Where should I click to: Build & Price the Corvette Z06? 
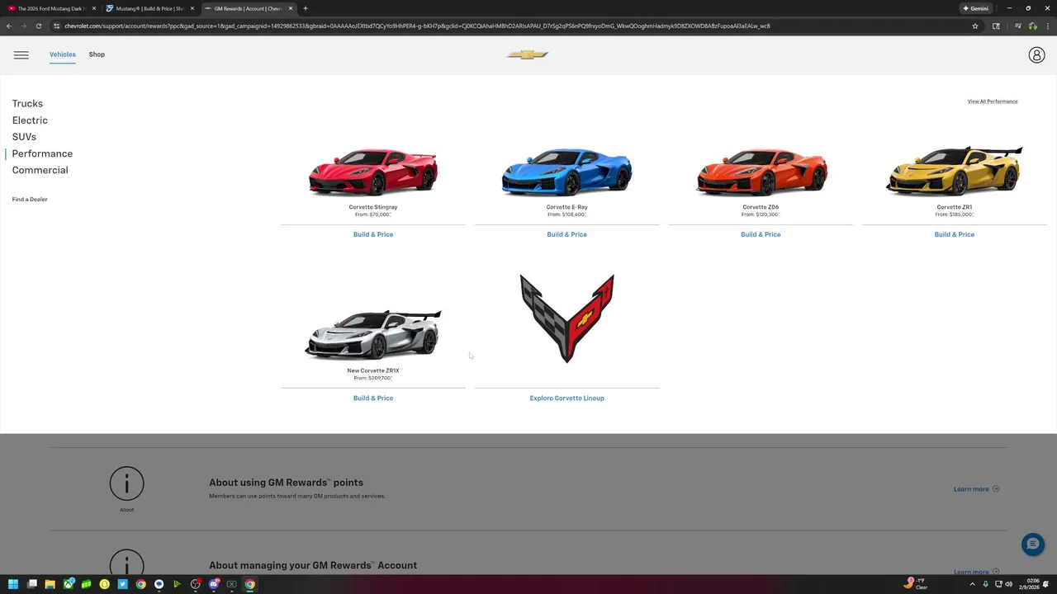click(761, 234)
